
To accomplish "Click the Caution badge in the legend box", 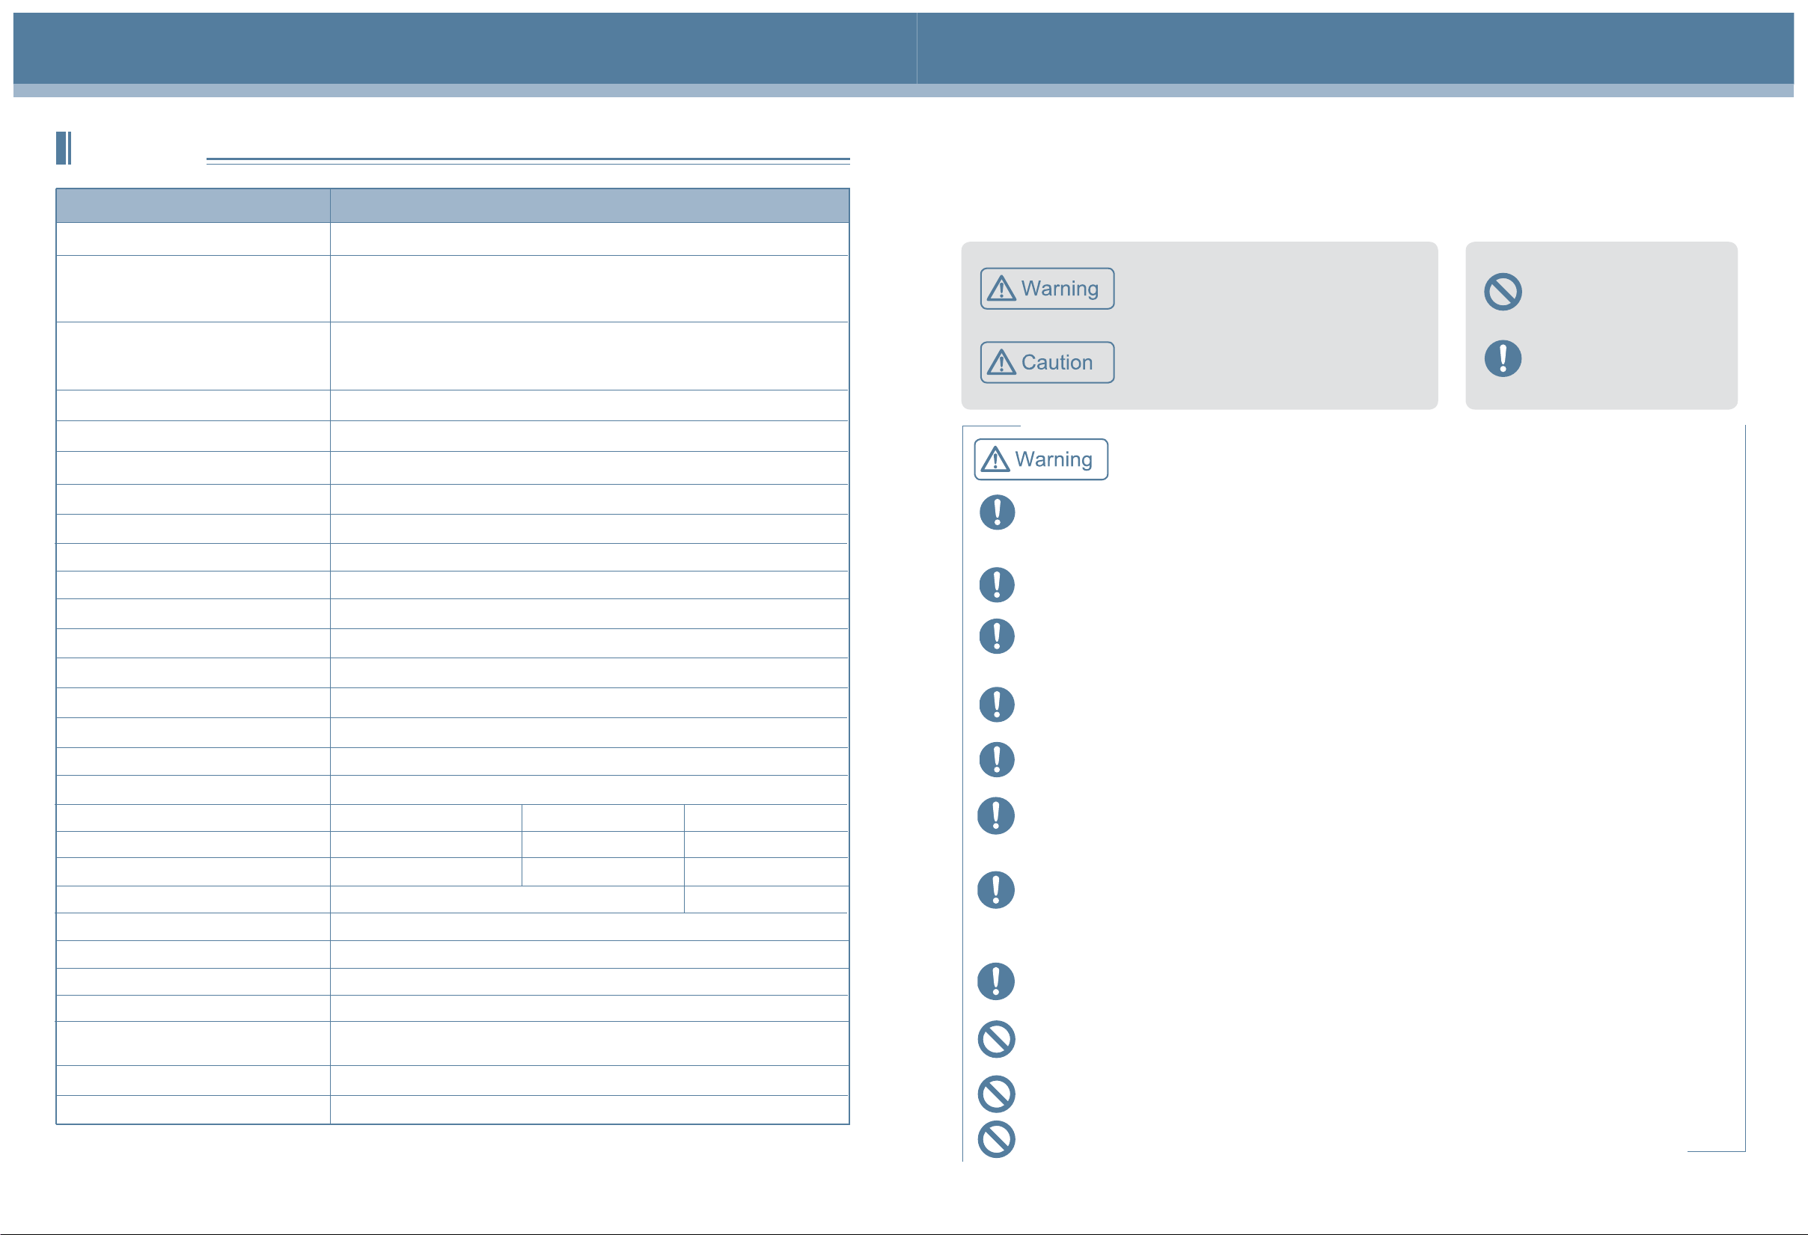I will 1047,362.
